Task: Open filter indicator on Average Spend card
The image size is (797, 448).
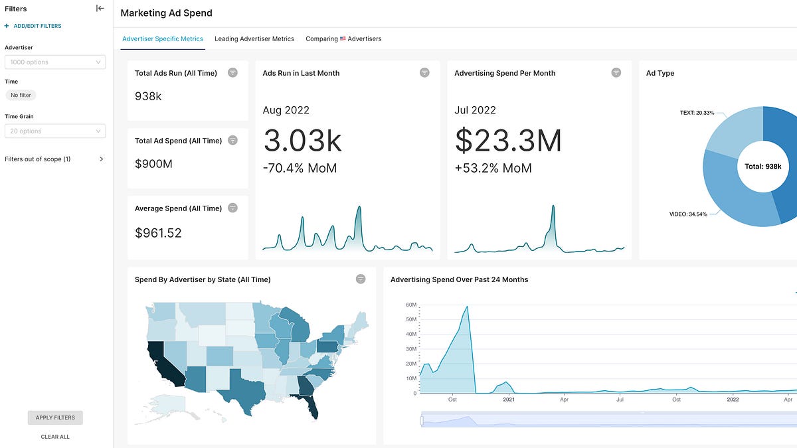Action: [232, 208]
